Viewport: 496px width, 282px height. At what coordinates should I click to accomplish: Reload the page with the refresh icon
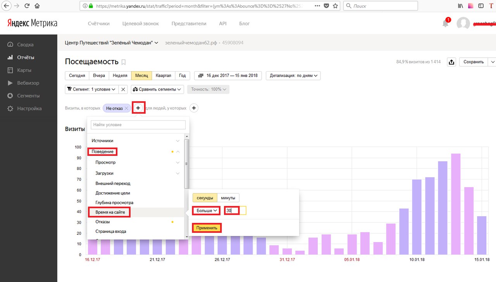pos(27,6)
